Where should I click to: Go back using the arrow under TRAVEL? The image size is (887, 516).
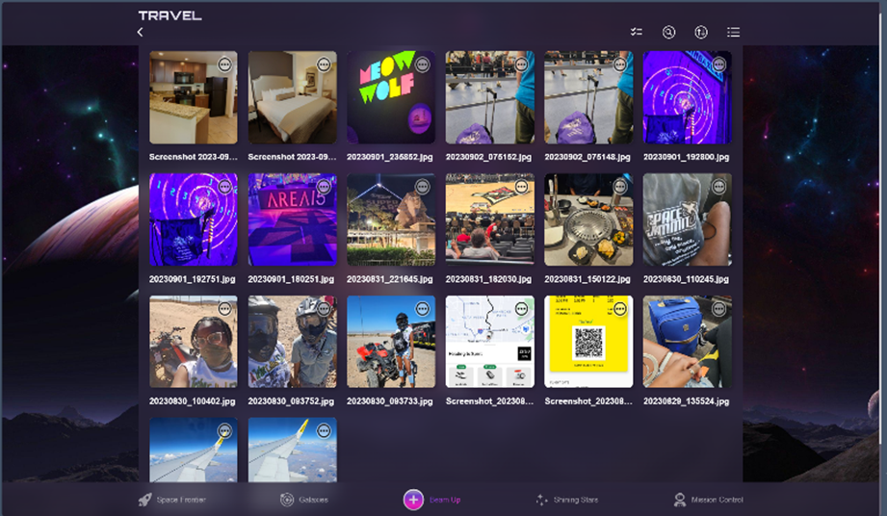141,32
